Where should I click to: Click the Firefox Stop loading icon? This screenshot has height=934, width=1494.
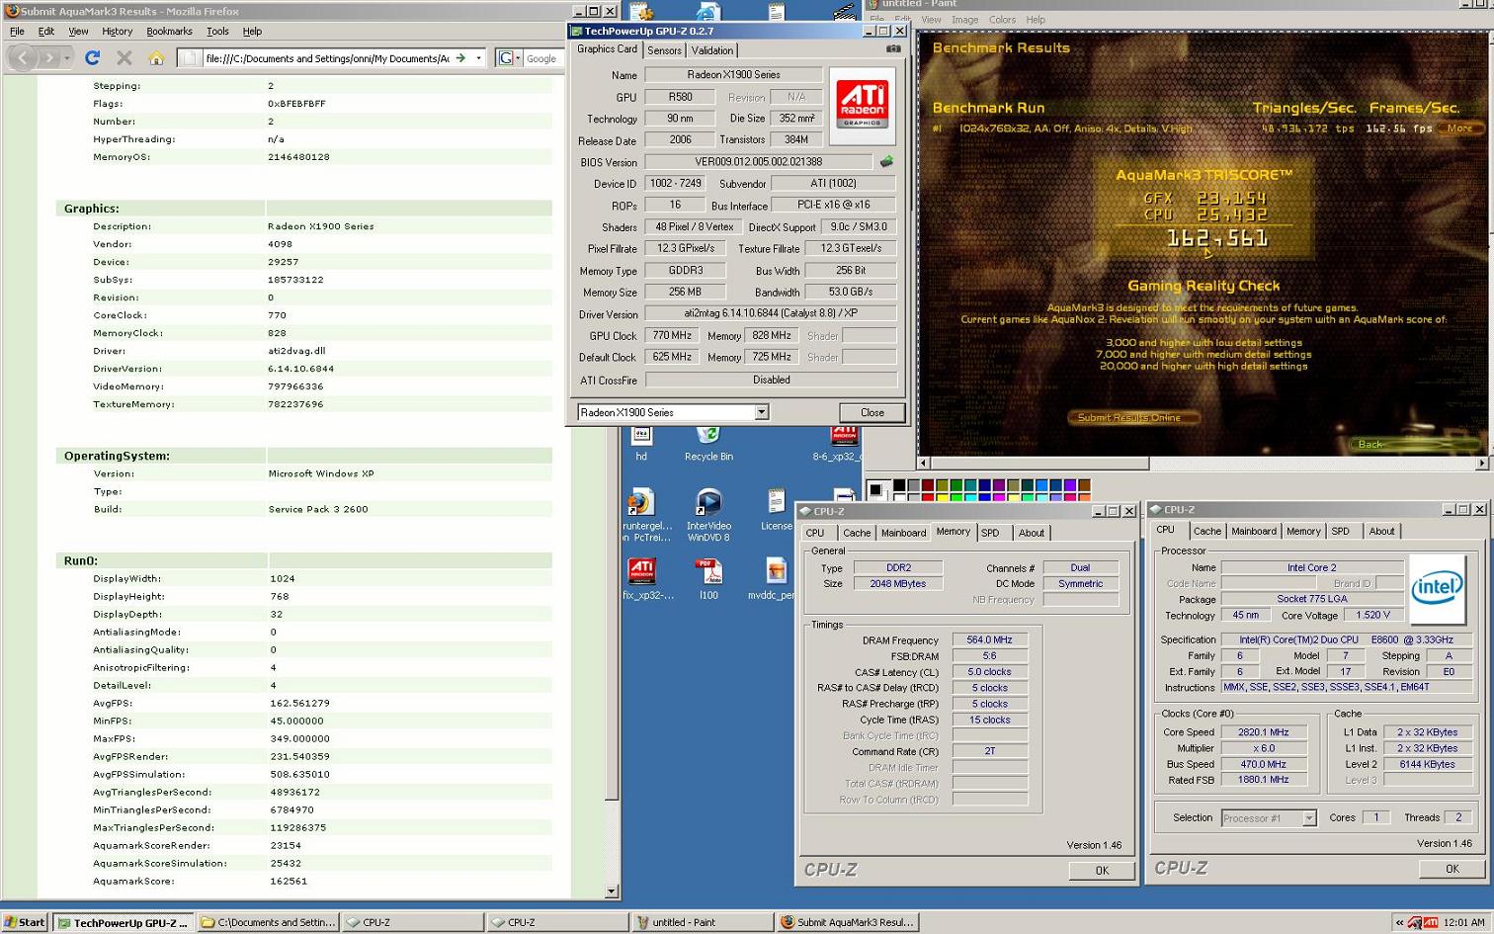[x=124, y=58]
